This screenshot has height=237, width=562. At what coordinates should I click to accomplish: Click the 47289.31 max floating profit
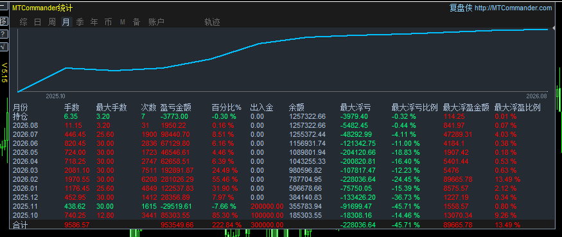pos(457,134)
